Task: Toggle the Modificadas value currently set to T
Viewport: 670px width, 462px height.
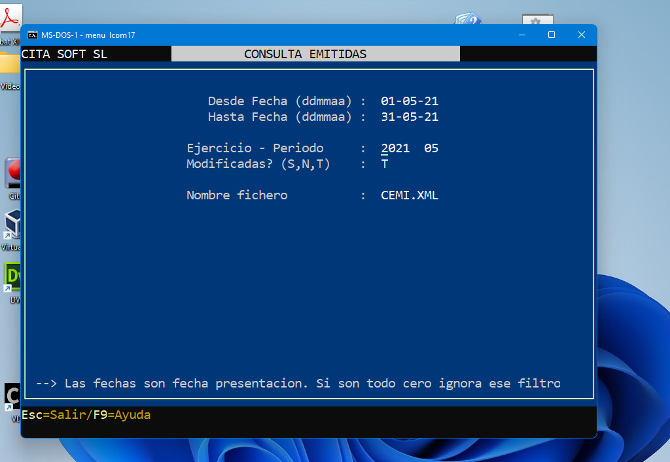Action: pos(384,164)
